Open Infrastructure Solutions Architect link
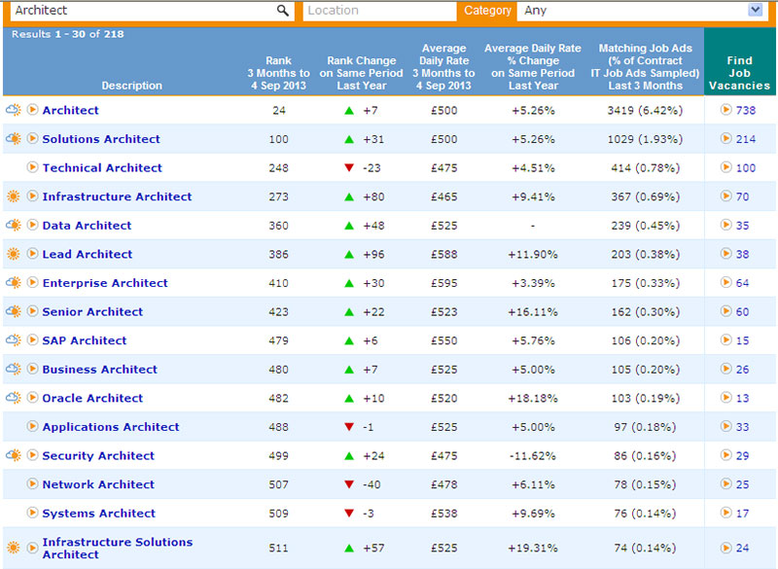 [x=117, y=549]
